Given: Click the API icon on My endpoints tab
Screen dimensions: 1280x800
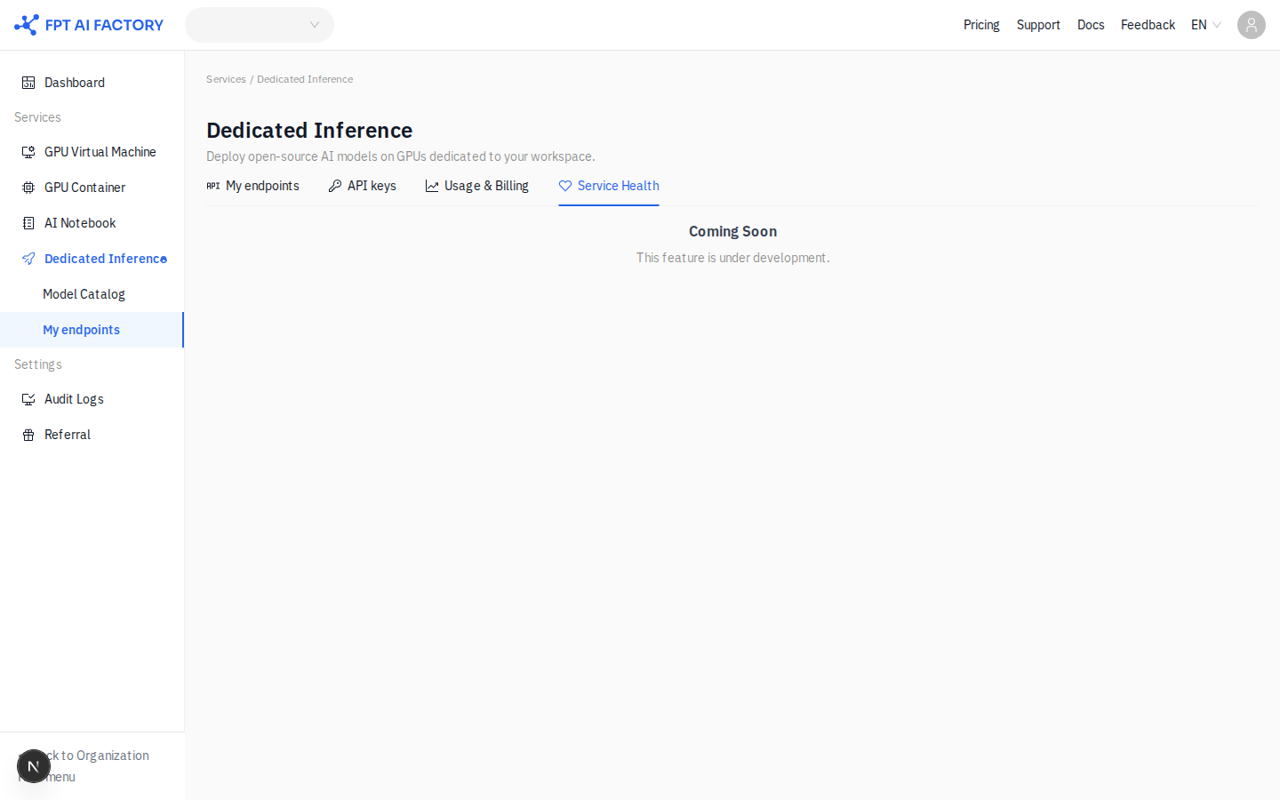Looking at the screenshot, I should (213, 186).
